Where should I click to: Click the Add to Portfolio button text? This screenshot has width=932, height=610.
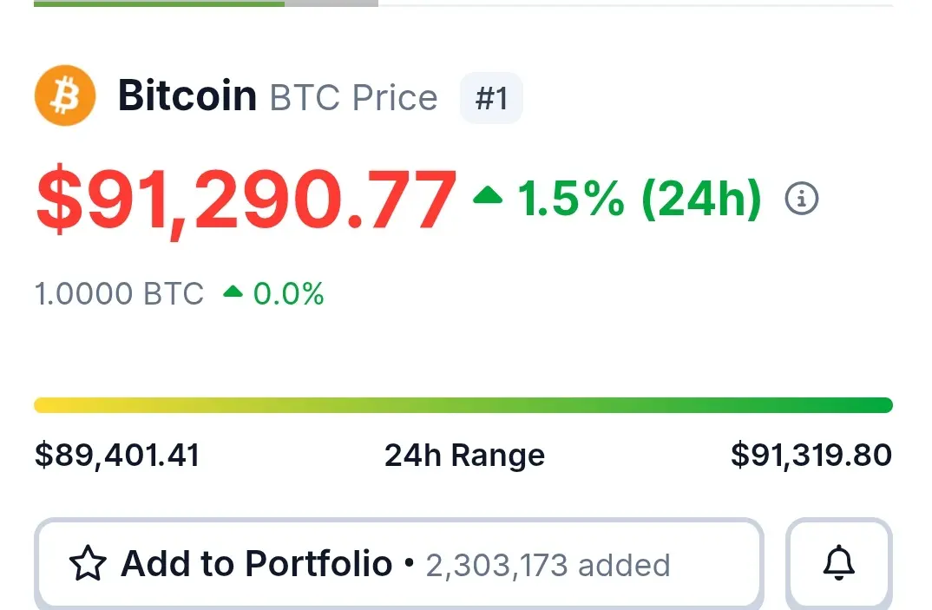256,563
